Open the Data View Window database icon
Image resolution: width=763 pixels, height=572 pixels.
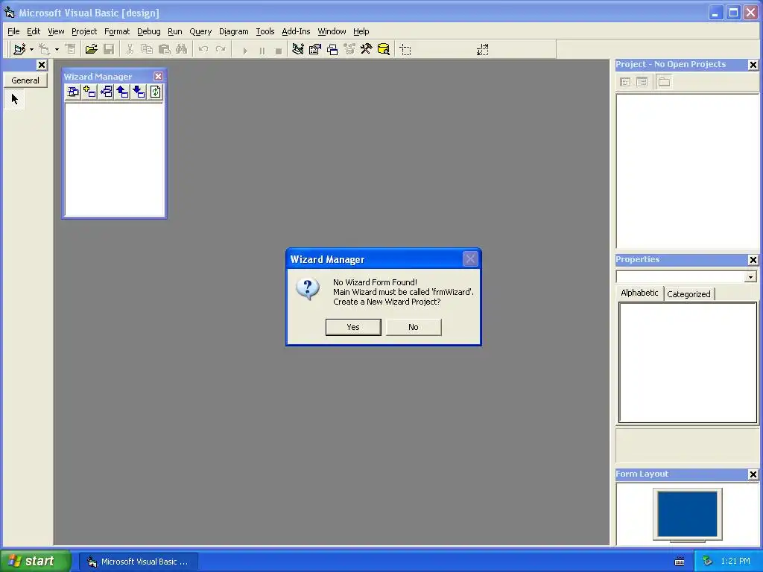pyautogui.click(x=384, y=49)
